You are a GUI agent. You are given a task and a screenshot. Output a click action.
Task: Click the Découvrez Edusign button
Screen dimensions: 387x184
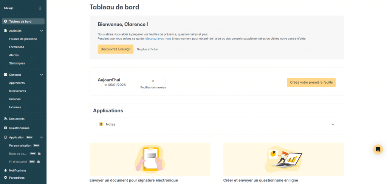[116, 49]
